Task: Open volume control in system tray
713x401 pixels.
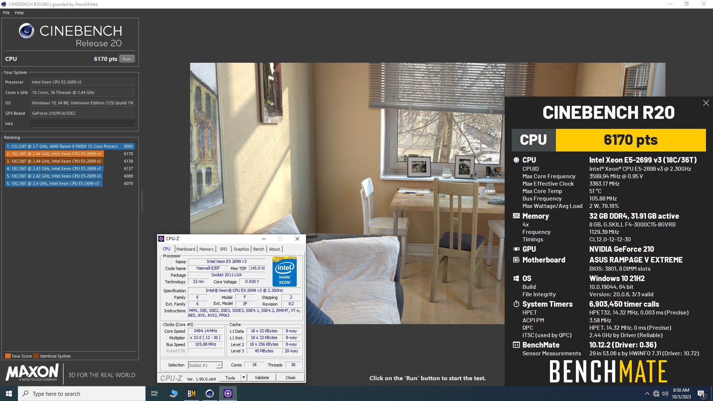Action: tap(665, 394)
